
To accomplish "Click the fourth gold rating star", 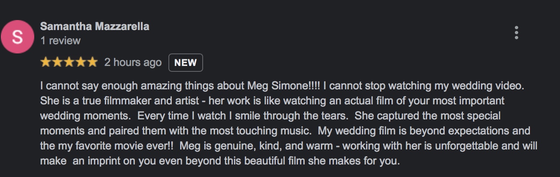I will (x=81, y=63).
